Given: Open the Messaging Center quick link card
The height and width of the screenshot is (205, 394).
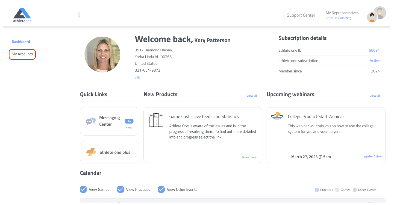Looking at the screenshot, I should coord(110,121).
